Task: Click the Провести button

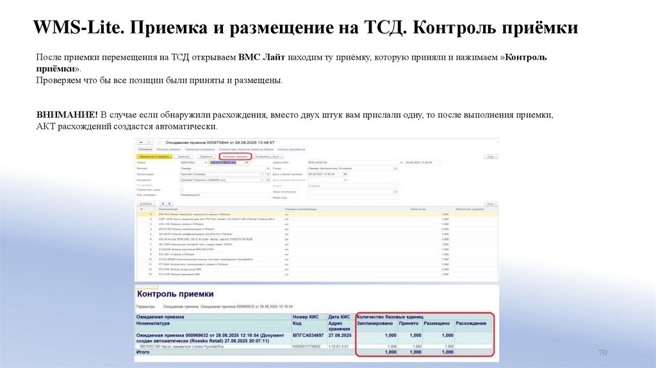Action: (x=206, y=156)
